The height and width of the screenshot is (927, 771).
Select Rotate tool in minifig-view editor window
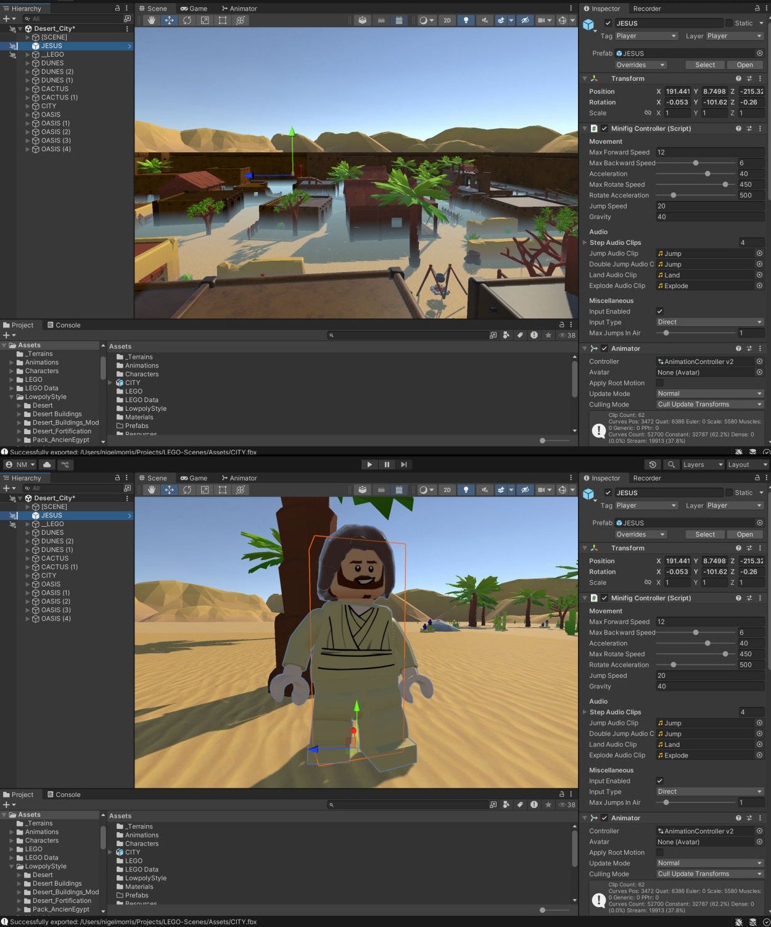187,490
